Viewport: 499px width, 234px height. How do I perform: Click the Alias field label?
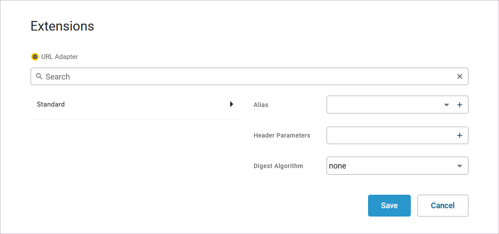[x=261, y=105]
